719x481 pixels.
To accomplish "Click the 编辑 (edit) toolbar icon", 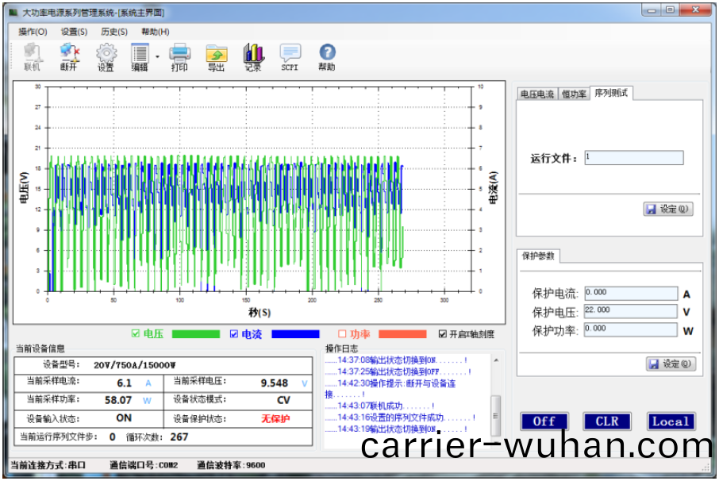I will [x=140, y=57].
